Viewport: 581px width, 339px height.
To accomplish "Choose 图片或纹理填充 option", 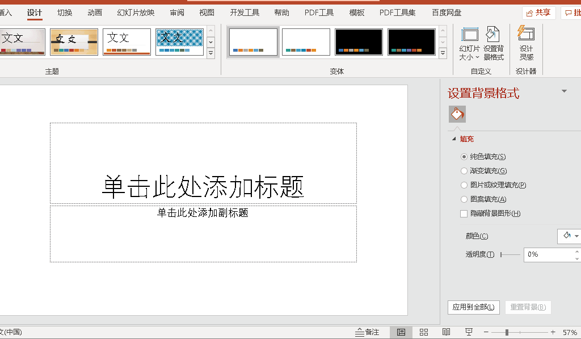I will (464, 185).
